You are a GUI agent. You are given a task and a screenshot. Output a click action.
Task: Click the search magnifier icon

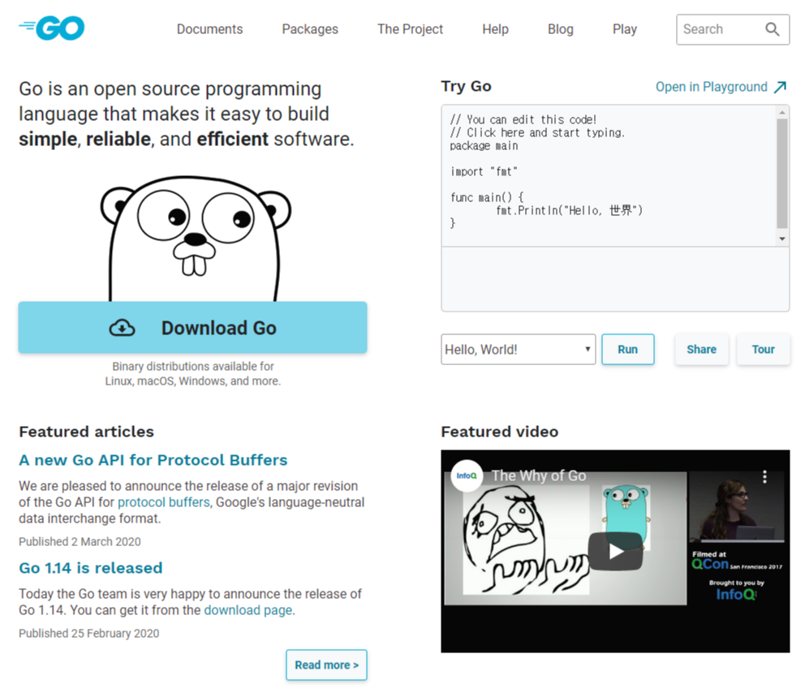pyautogui.click(x=773, y=29)
